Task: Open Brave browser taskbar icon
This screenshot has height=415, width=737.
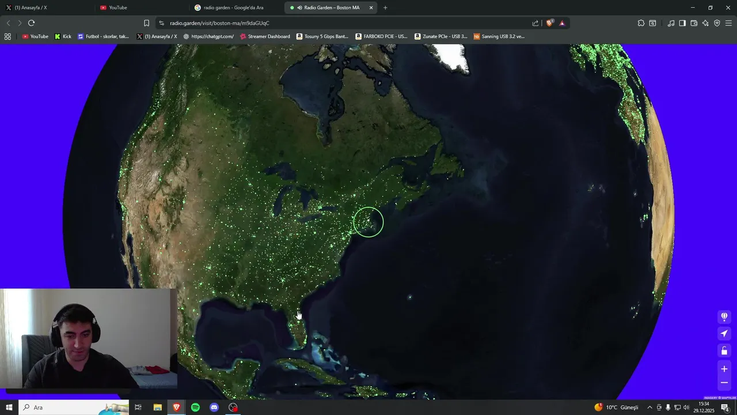Action: click(176, 408)
